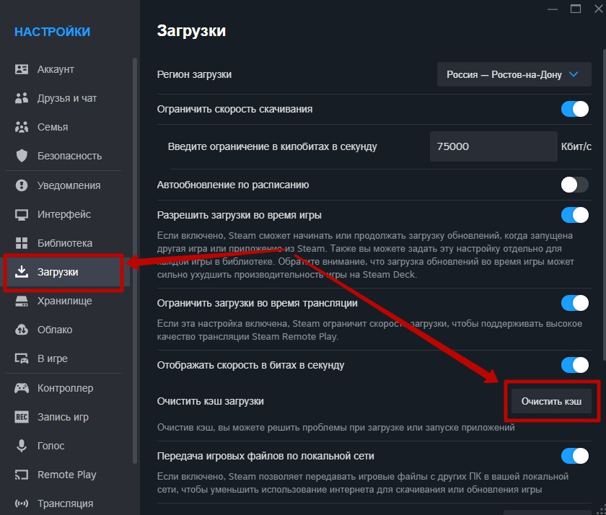This screenshot has height=515, width=606.
Task: Click the Друзья и чат people icon
Action: (x=21, y=98)
